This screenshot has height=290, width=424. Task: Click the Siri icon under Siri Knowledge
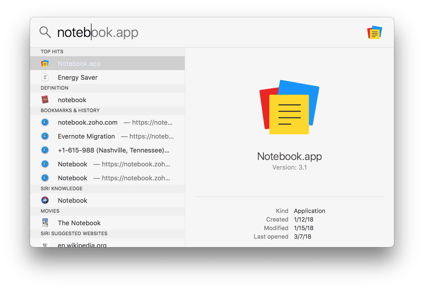coord(45,200)
